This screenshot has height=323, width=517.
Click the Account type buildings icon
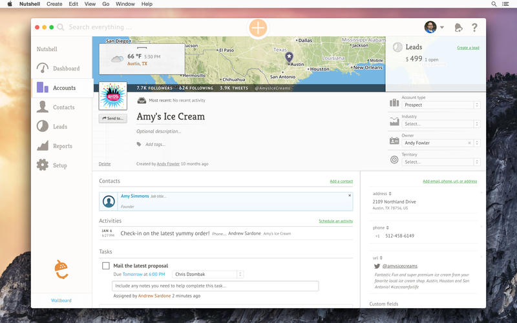click(x=394, y=103)
